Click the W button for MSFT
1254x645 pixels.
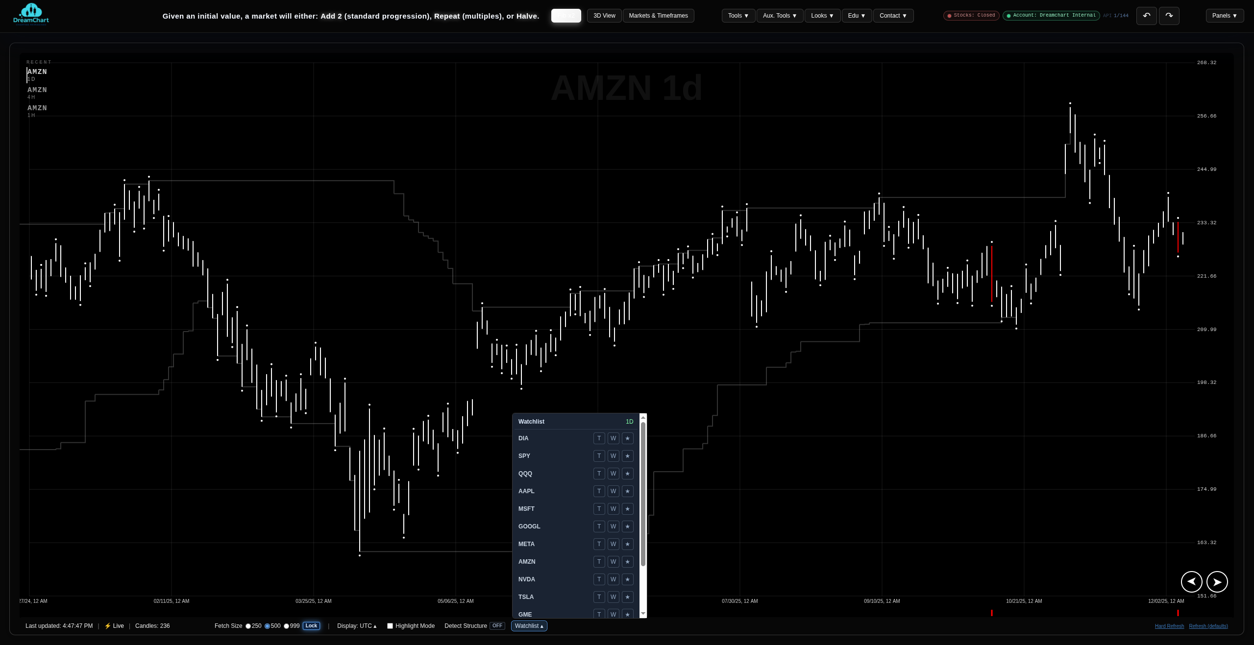(x=613, y=509)
